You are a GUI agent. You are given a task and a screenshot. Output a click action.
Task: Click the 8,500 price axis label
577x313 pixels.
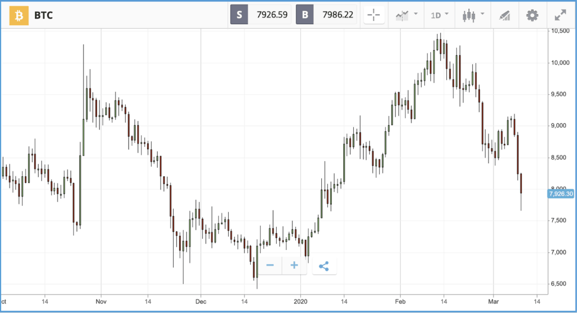coord(558,158)
